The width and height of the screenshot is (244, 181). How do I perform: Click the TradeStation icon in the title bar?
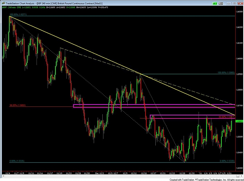(x=3, y=3)
